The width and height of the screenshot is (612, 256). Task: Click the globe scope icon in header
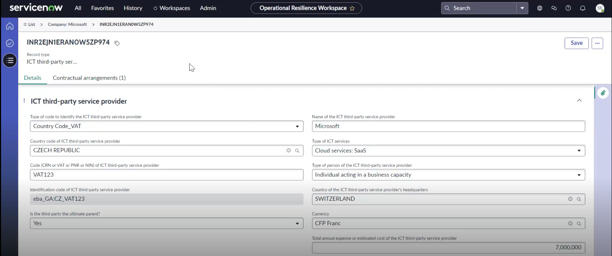pyautogui.click(x=540, y=8)
